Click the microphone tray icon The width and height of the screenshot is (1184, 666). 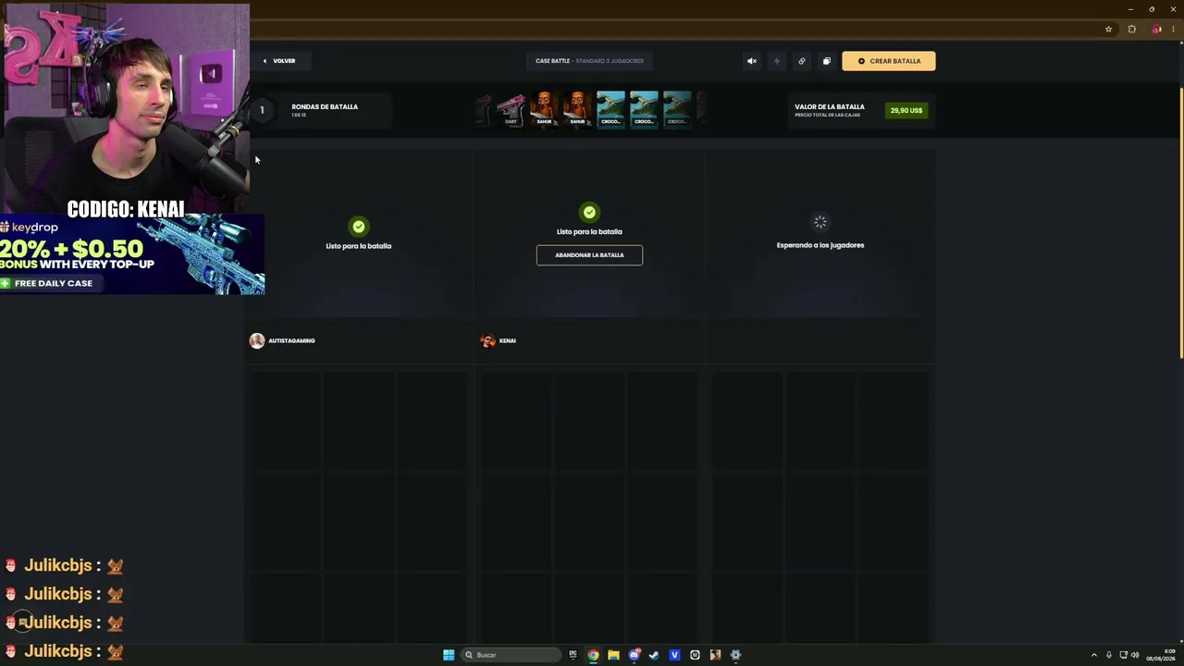(1109, 655)
